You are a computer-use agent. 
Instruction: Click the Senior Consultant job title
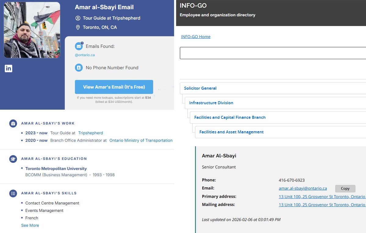coord(219,167)
